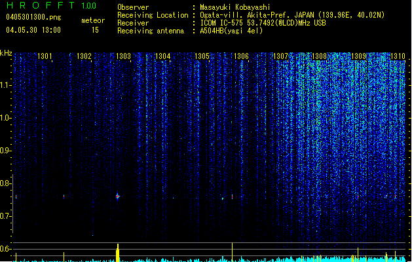Screen dimensions: 412x262
Task: Click the 0.7 kHz axis label
Action: coord(5,216)
